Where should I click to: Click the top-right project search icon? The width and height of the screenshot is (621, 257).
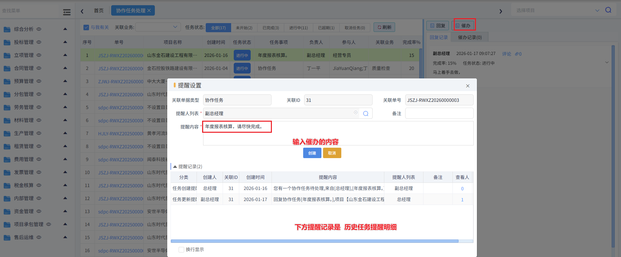click(608, 10)
